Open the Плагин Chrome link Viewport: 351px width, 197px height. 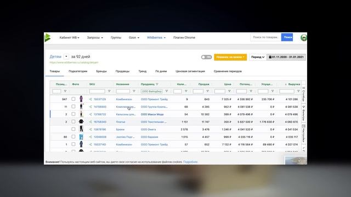coord(184,38)
